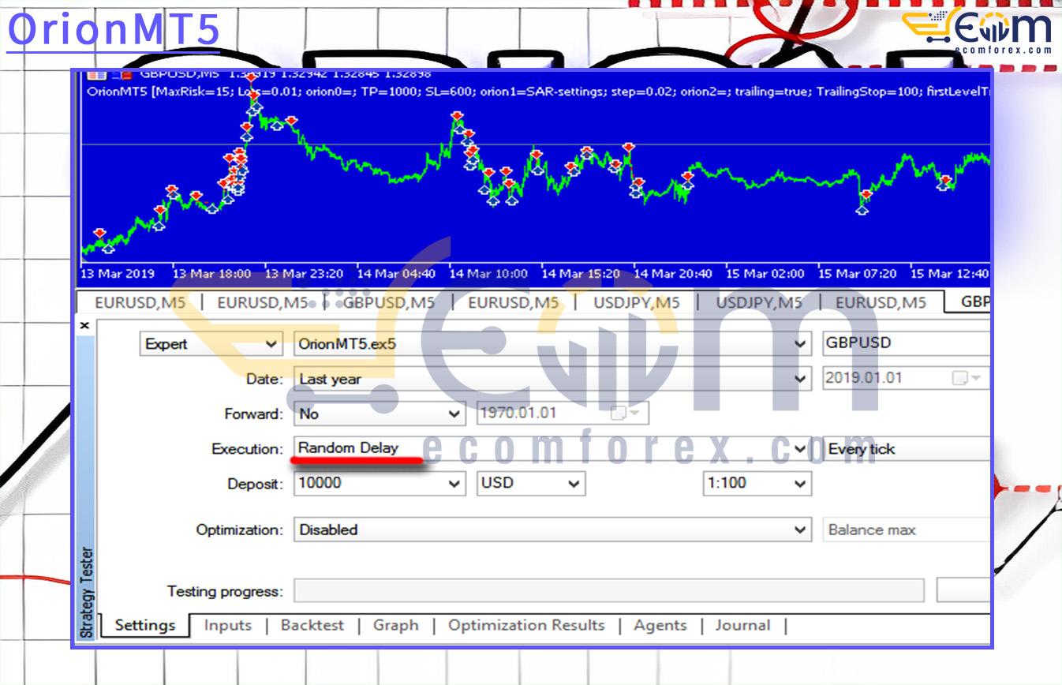Click the 'Execution:' field label
The width and height of the screenshot is (1062, 685).
pos(247,449)
